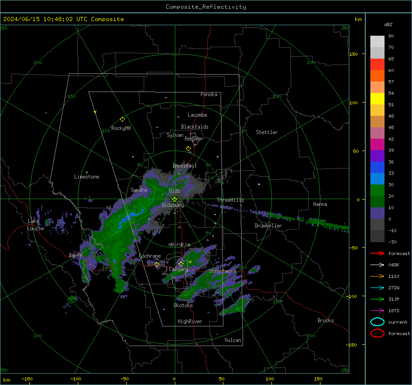Viewport: 412px width, 385px height.
Task: Click the Airdrie label
Action: (180, 244)
